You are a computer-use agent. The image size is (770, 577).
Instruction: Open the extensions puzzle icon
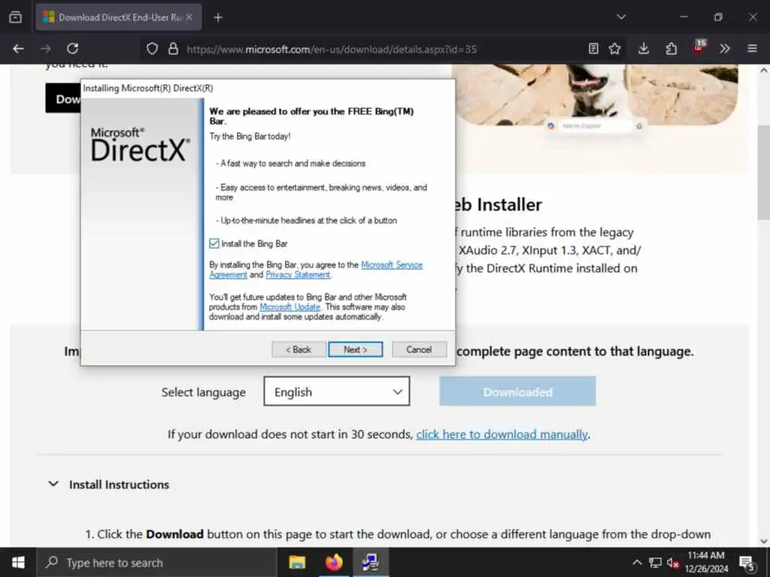coord(671,49)
